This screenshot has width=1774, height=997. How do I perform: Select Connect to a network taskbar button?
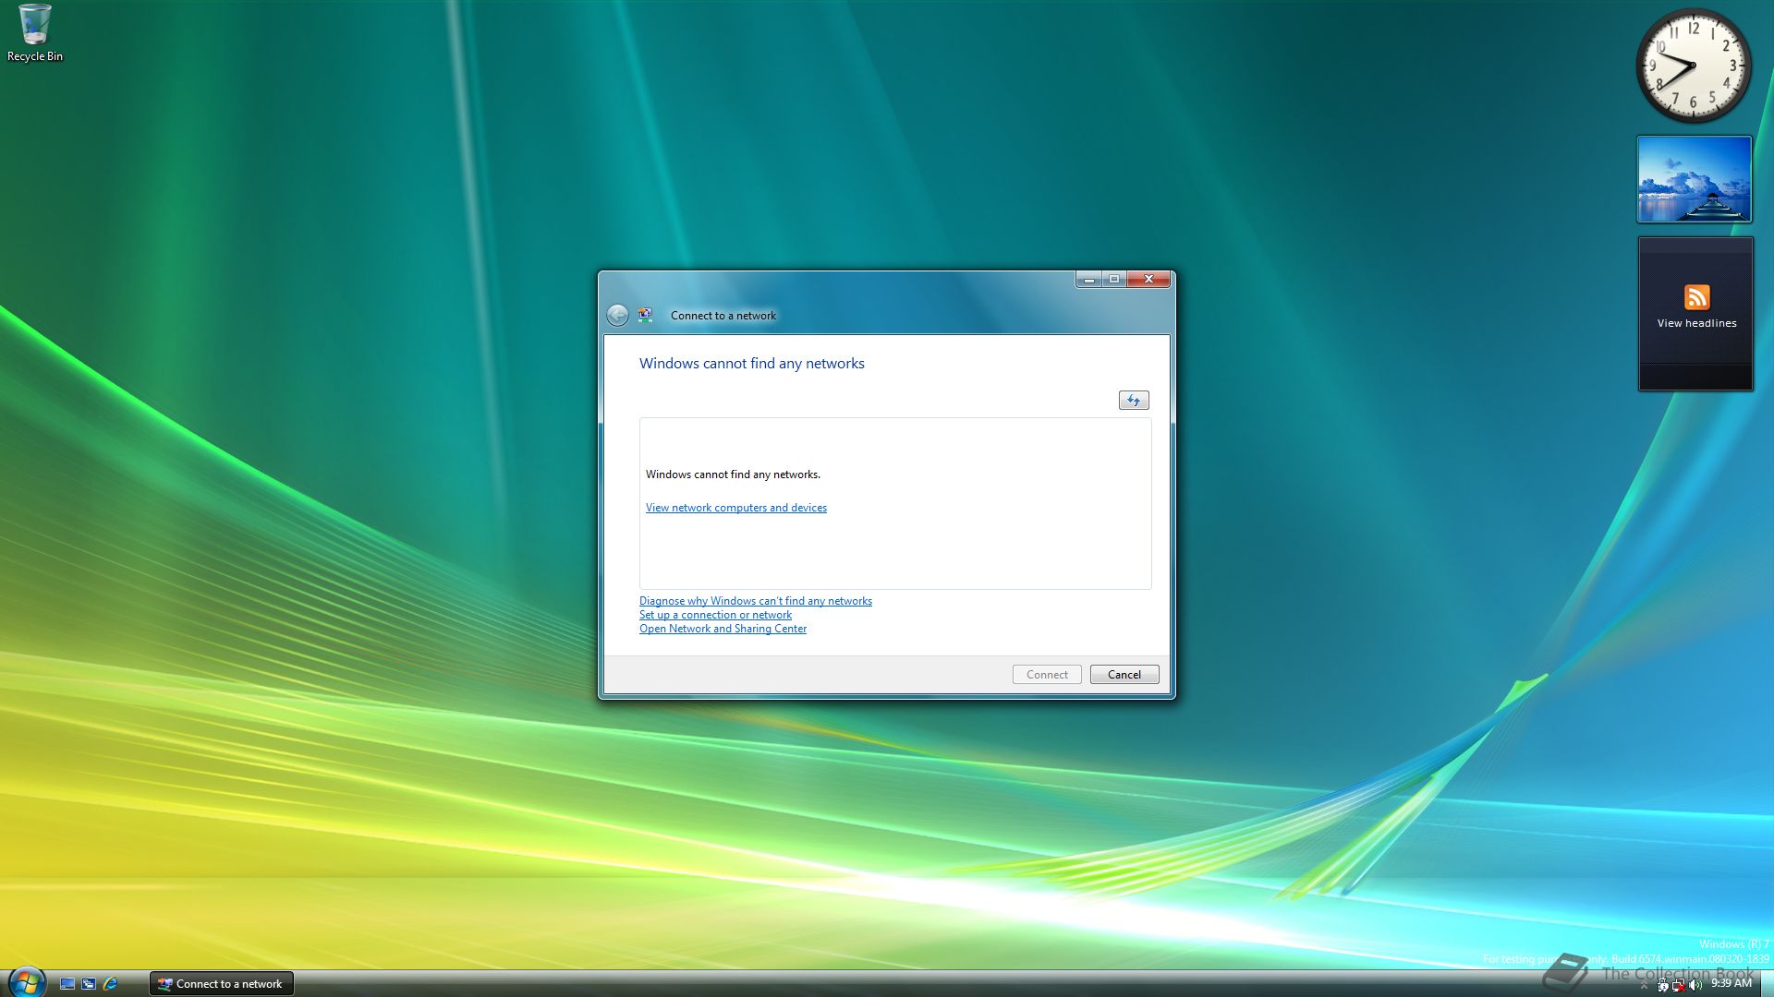pyautogui.click(x=222, y=984)
